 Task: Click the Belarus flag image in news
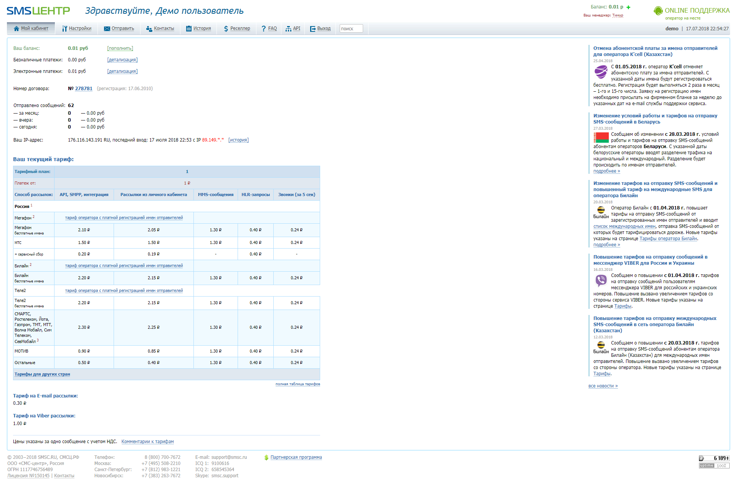(601, 137)
